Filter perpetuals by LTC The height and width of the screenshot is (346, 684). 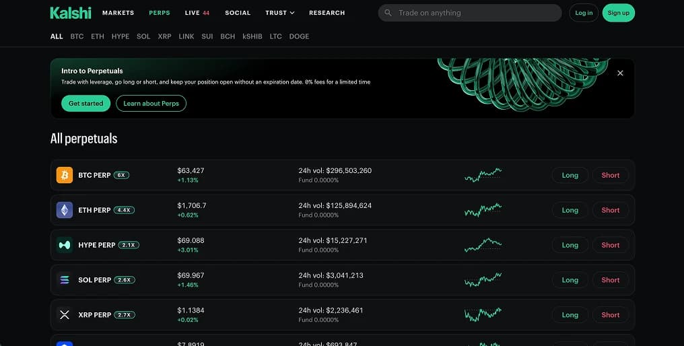tap(276, 36)
